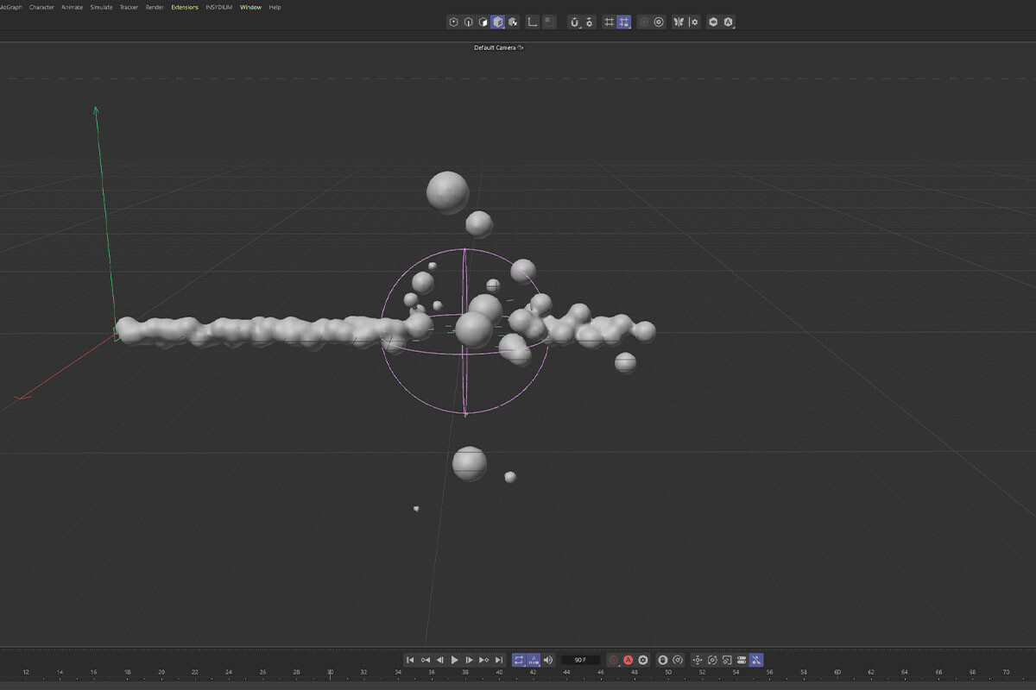Choose the leftmost shading mode icon in toolbar
The image size is (1036, 690).
(x=453, y=22)
